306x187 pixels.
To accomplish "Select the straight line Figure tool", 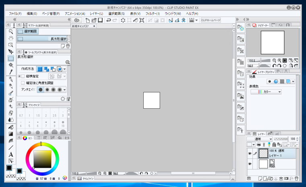I will (x=11, y=148).
